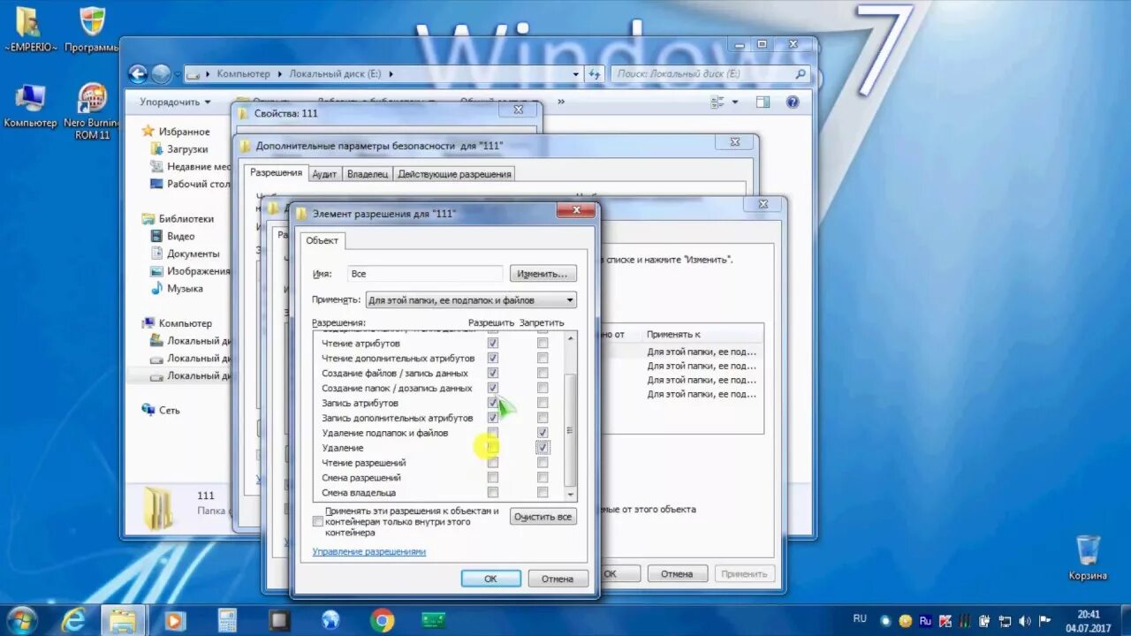This screenshot has width=1131, height=636.
Task: Open the view options dropdown arrow in Explorer
Action: click(x=735, y=102)
